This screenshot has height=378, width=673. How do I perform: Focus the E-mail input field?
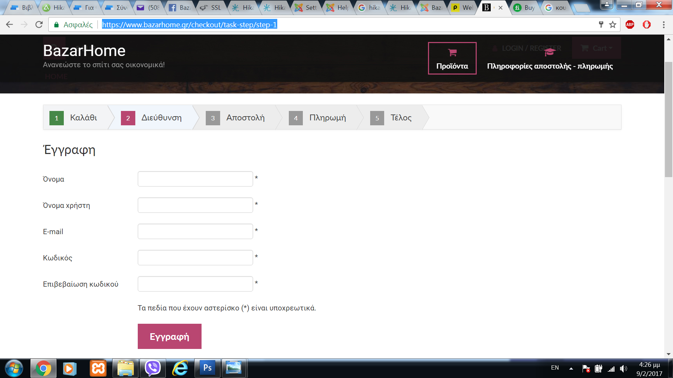pyautogui.click(x=195, y=231)
